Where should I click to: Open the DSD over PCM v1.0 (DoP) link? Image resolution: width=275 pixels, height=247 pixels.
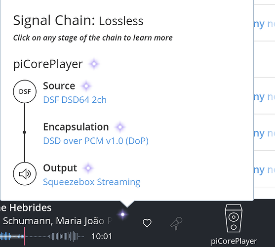(x=96, y=141)
